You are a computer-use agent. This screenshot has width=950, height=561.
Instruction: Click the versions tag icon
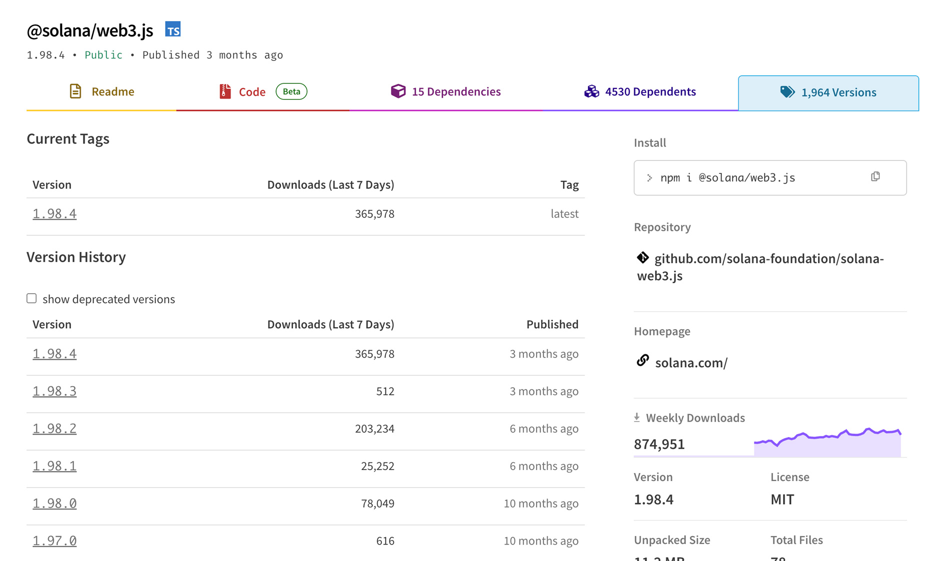pos(788,92)
